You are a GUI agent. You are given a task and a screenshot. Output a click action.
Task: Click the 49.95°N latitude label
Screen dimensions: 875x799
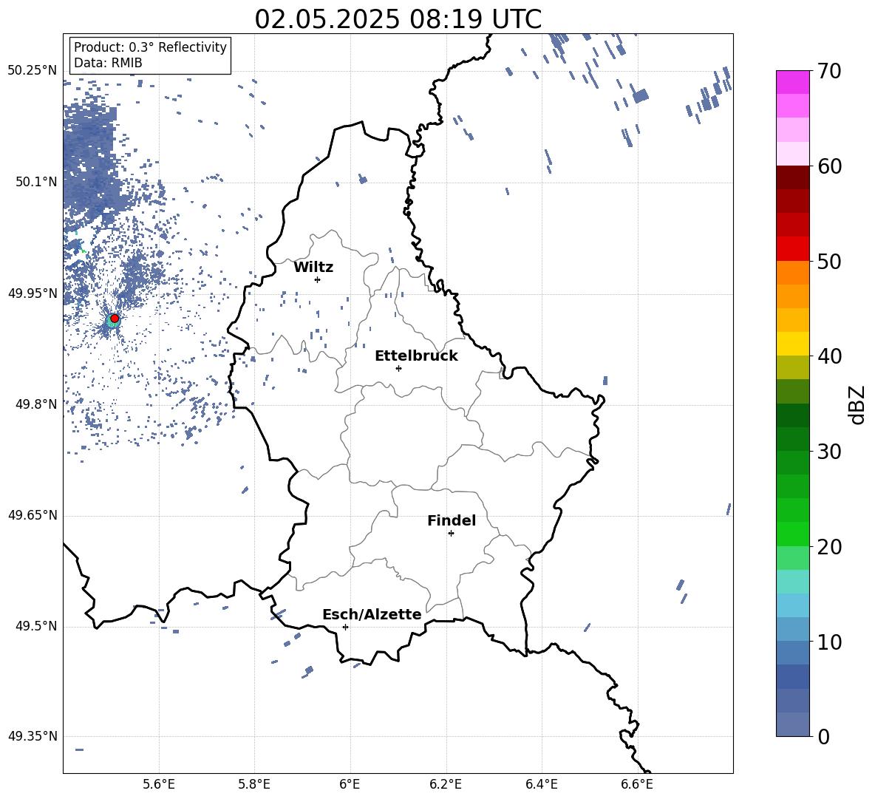tap(33, 293)
